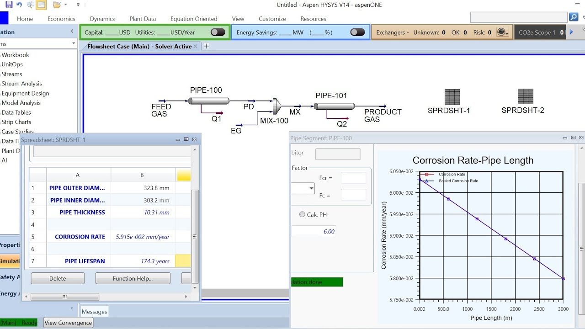
Task: Click the Undo arrow icon
Action: pos(19,5)
